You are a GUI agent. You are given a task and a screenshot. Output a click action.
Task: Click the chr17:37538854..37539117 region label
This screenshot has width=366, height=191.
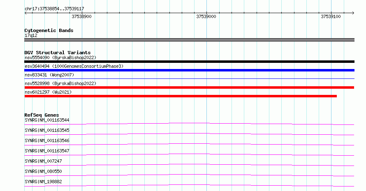tap(54, 9)
